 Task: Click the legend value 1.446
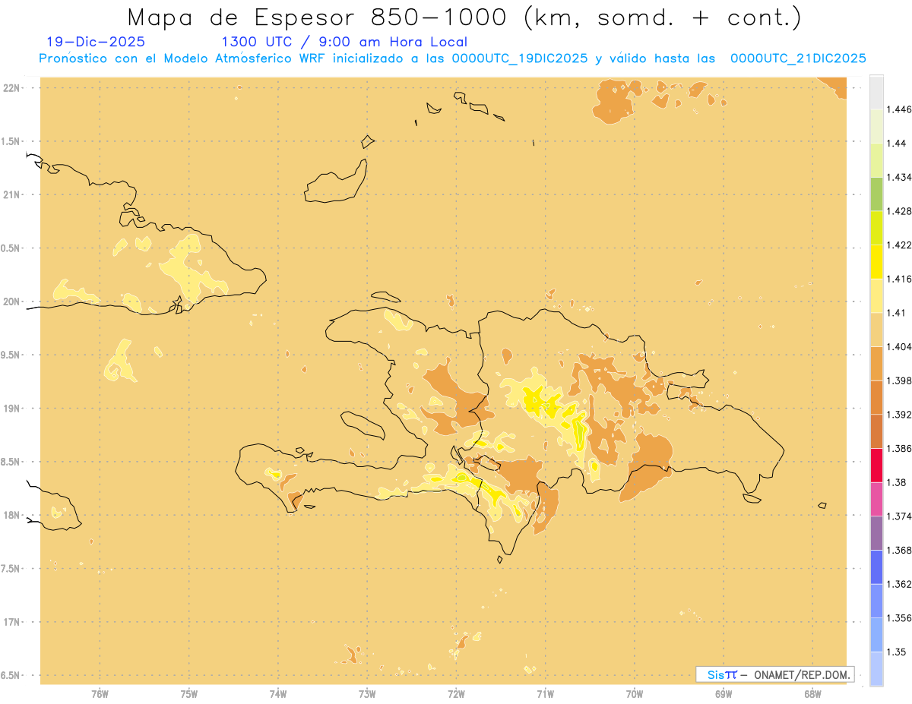click(x=900, y=109)
